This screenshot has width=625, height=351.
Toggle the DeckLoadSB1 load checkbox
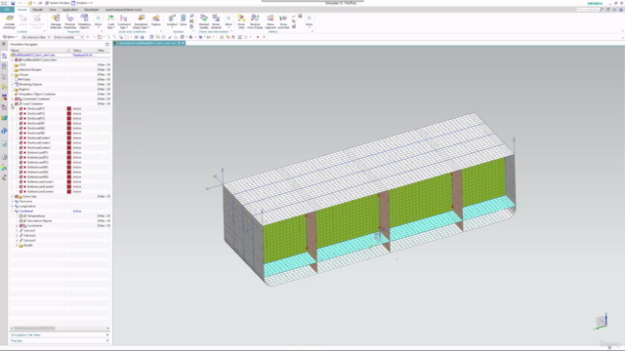21,124
